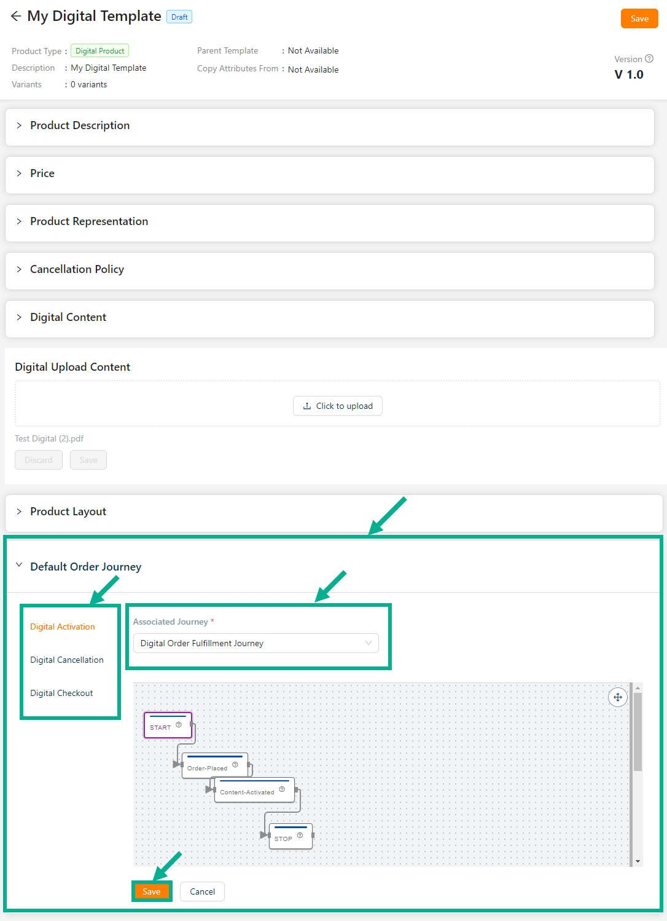Click the help icon on Order-Placed node
The height and width of the screenshot is (921, 667).
point(235,765)
